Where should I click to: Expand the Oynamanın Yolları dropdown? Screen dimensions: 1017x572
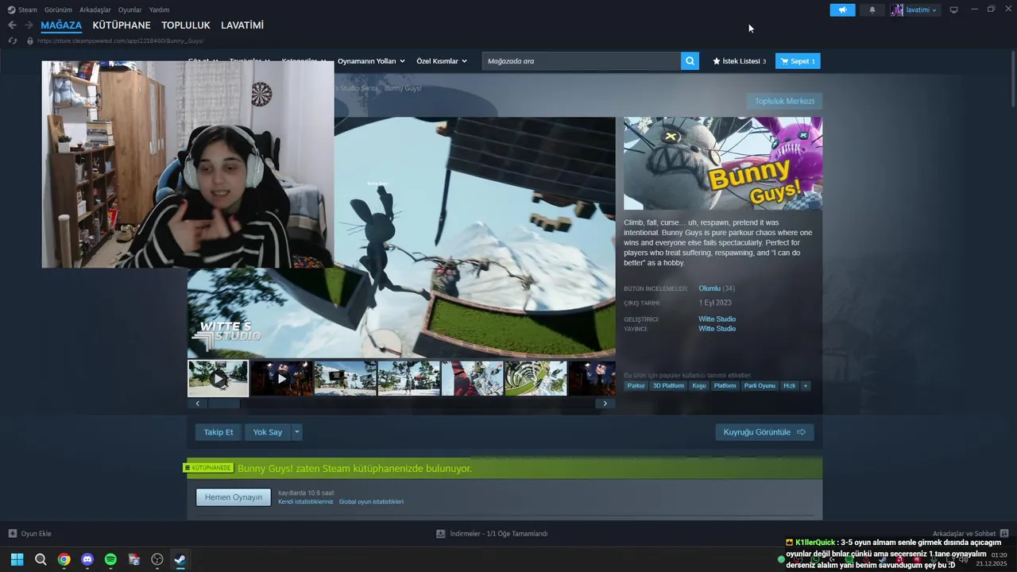pos(371,61)
